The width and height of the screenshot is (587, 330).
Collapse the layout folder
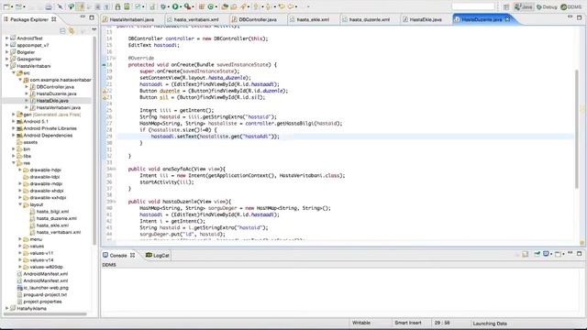tap(20, 204)
